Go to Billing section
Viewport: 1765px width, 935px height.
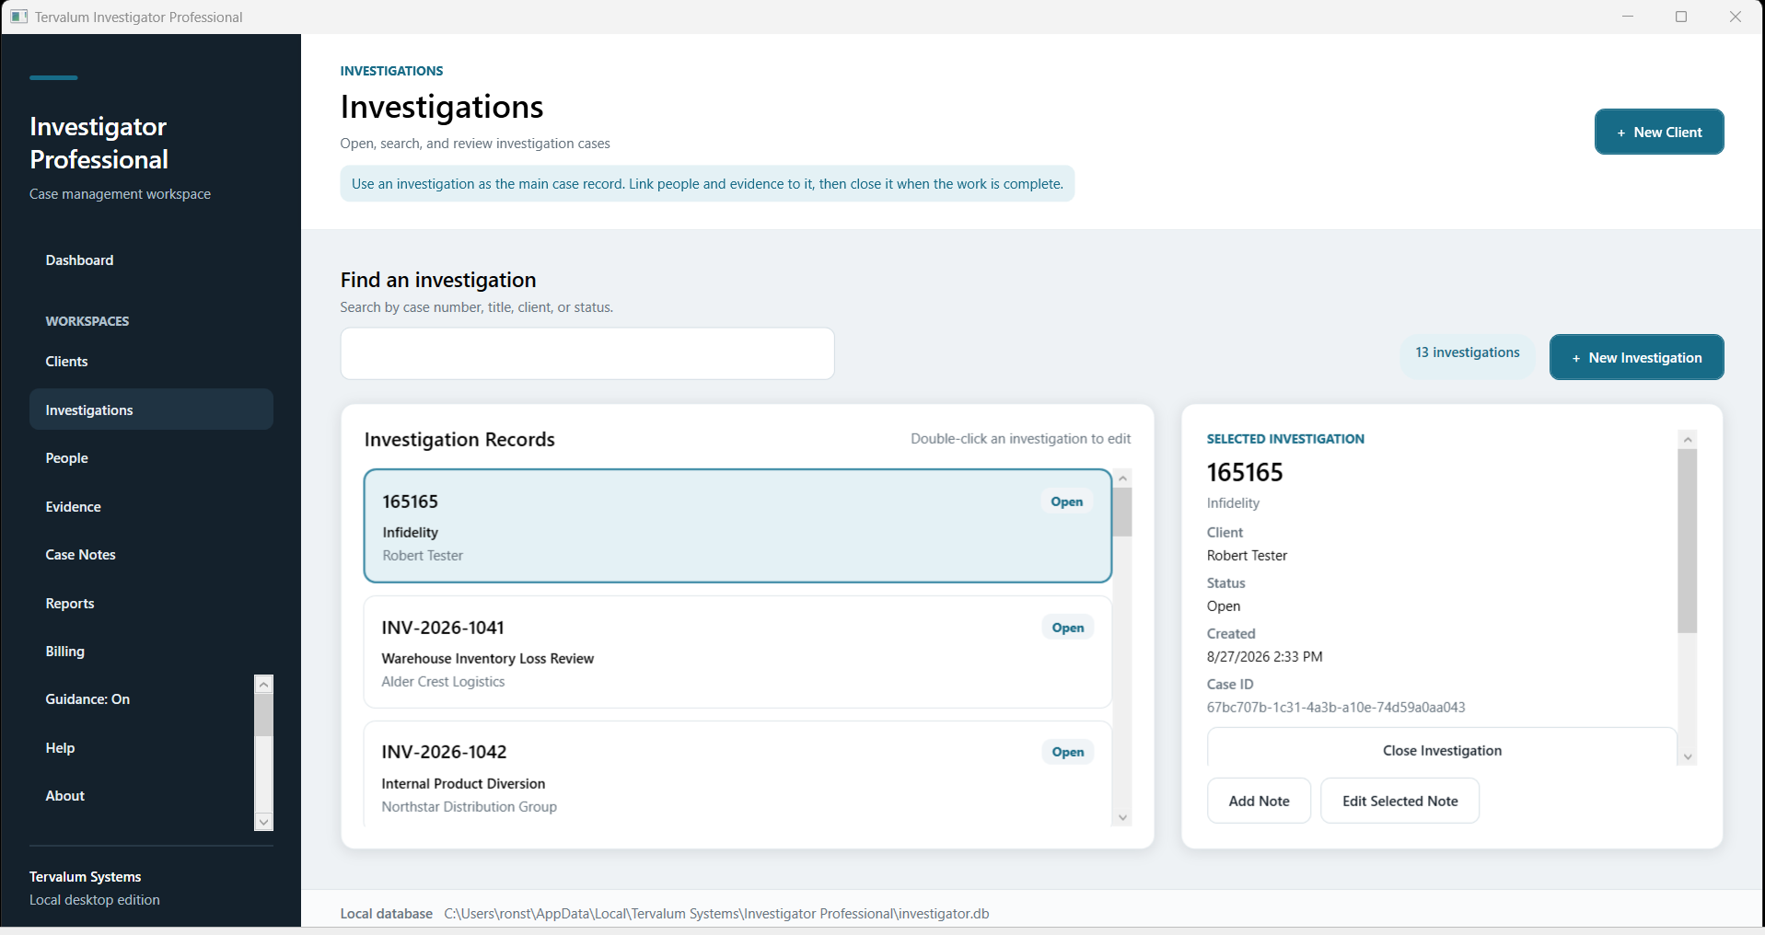(151, 652)
